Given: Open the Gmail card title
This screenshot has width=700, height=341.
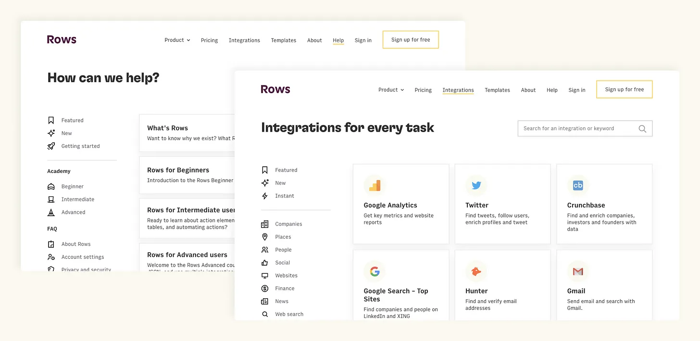Looking at the screenshot, I should (576, 291).
